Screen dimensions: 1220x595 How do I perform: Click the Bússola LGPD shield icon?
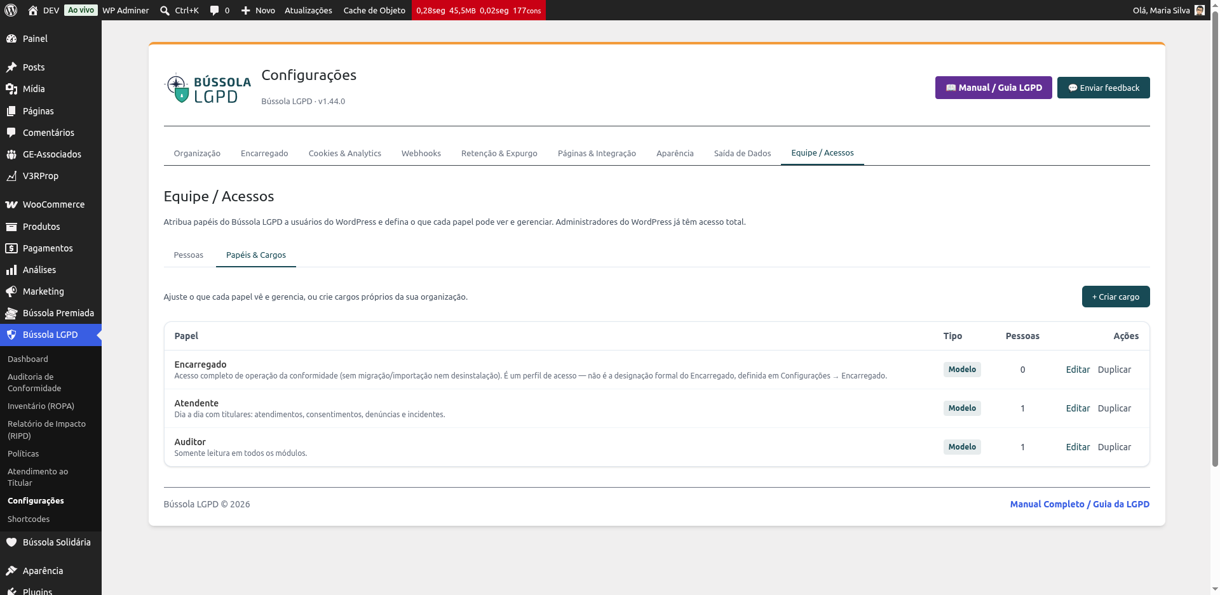(11, 335)
